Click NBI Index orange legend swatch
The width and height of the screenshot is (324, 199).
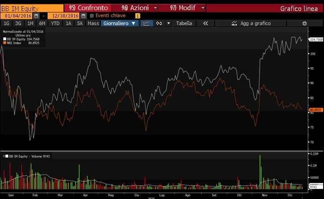(x=5, y=43)
